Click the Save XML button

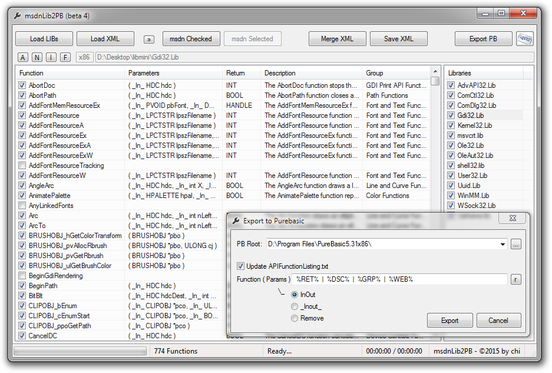[x=398, y=39]
